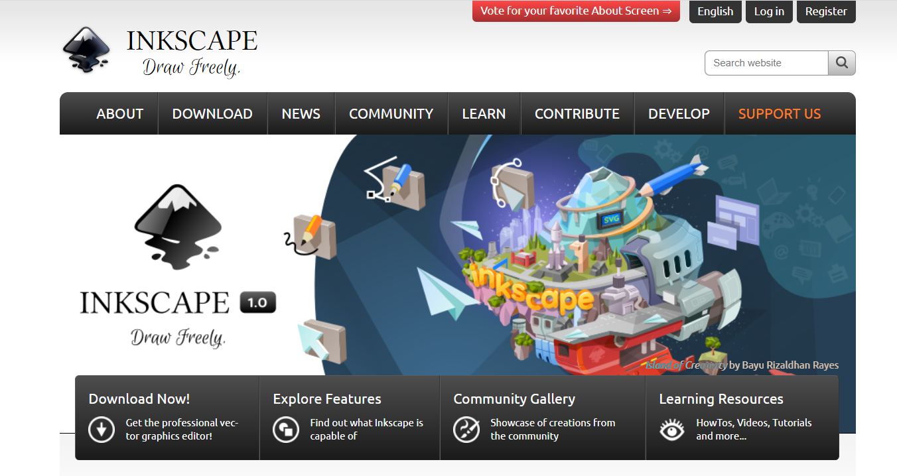Click the Download Now arrow icon
Image resolution: width=897 pixels, height=476 pixels.
tap(102, 430)
